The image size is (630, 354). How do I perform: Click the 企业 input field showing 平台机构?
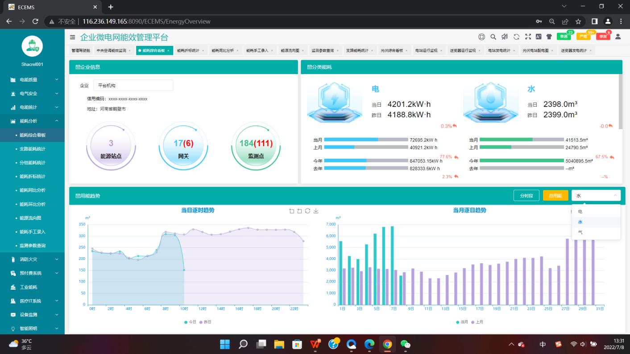[x=132, y=85]
